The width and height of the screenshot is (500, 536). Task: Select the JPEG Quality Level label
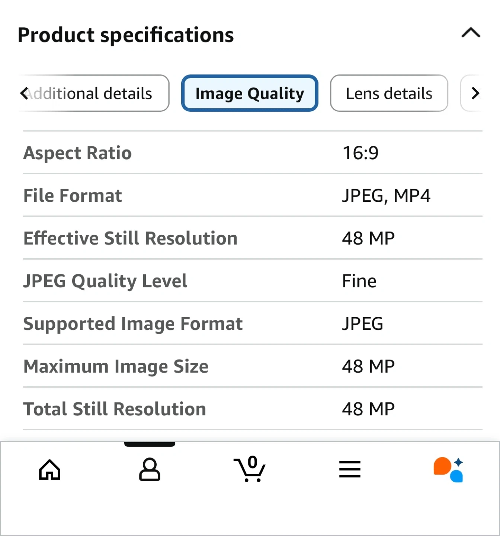(105, 281)
